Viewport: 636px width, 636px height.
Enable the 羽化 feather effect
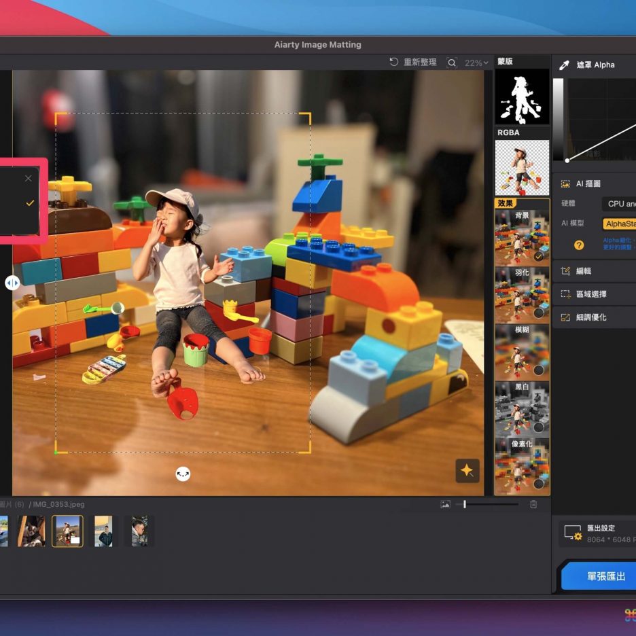539,313
